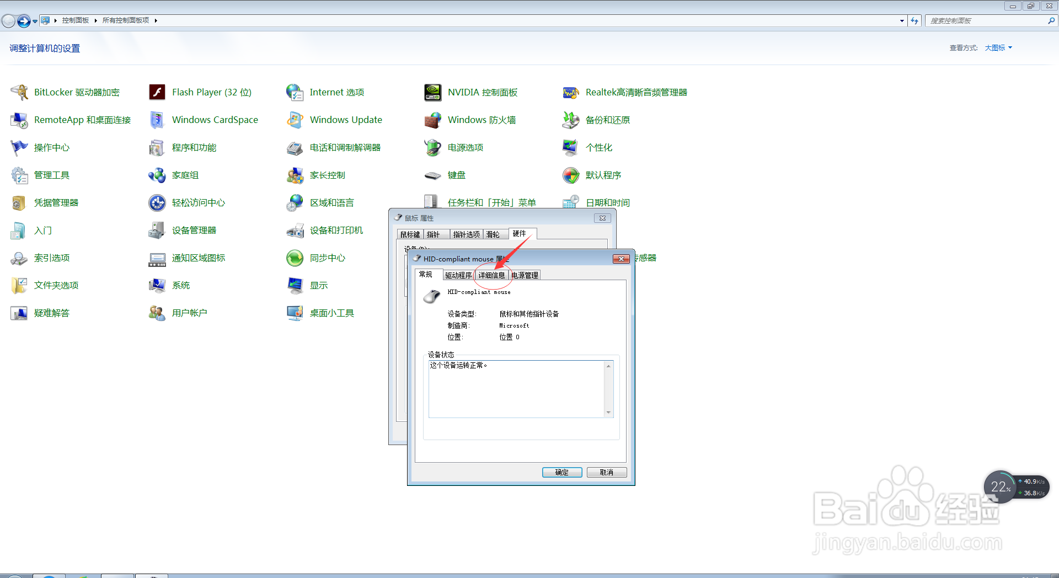Open 文件夹选项 (Folder Options) link
Screen dimensions: 1059x578
[56, 285]
